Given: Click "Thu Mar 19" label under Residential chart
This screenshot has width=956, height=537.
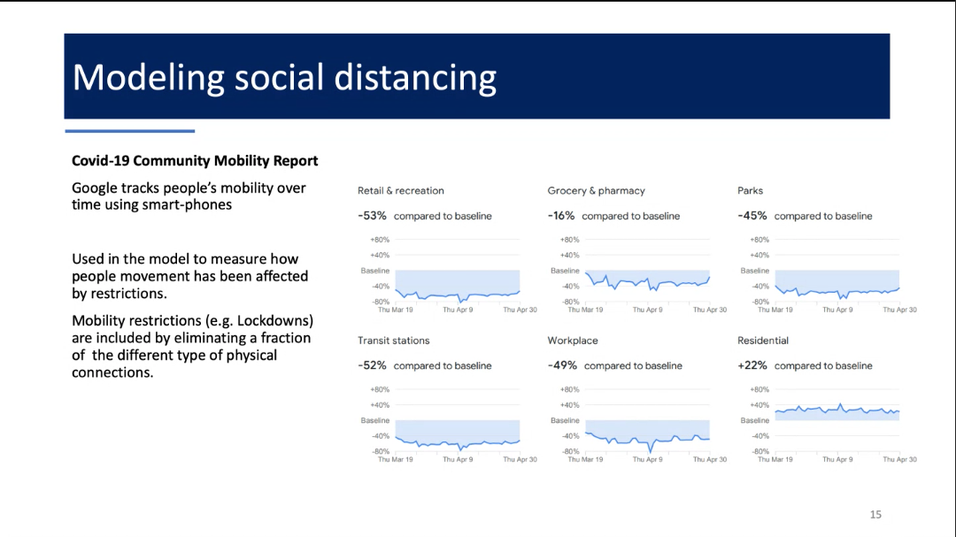Looking at the screenshot, I should [775, 460].
